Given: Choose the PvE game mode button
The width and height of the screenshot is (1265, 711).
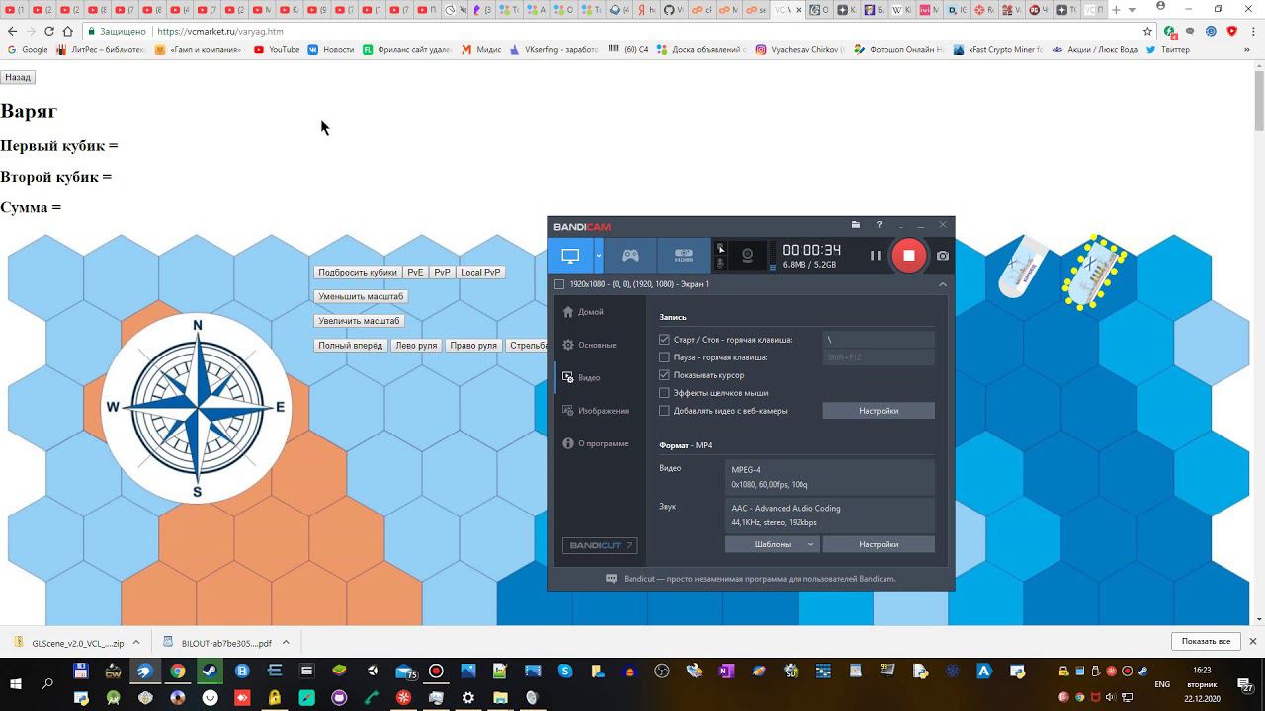Looking at the screenshot, I should (x=415, y=273).
